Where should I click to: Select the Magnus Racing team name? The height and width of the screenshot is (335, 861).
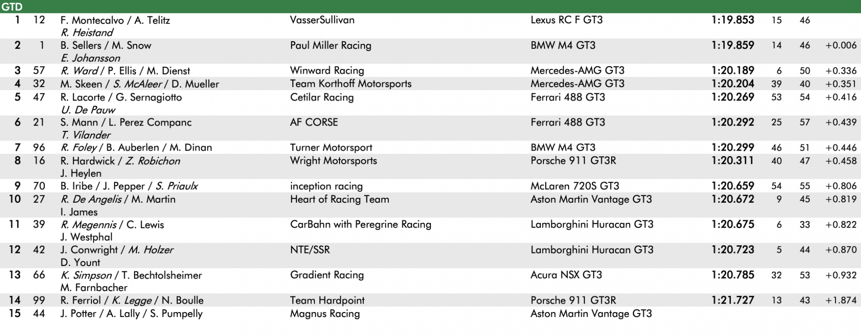tap(325, 313)
